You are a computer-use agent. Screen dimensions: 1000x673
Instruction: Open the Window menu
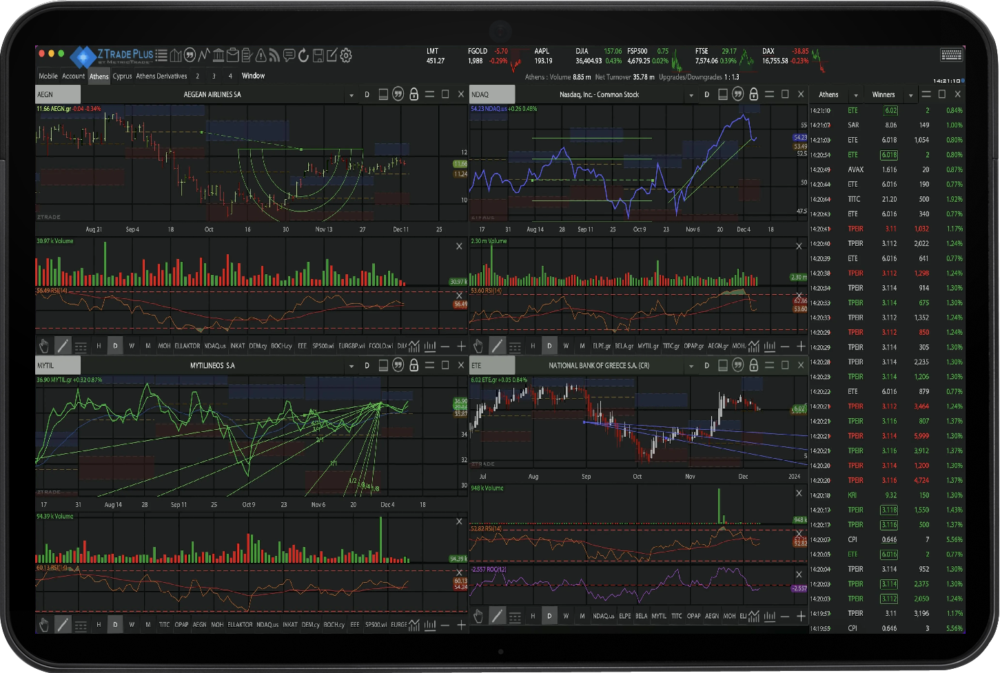[253, 76]
